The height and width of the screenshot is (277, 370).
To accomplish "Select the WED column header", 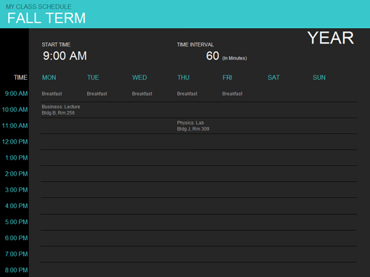I will click(139, 78).
